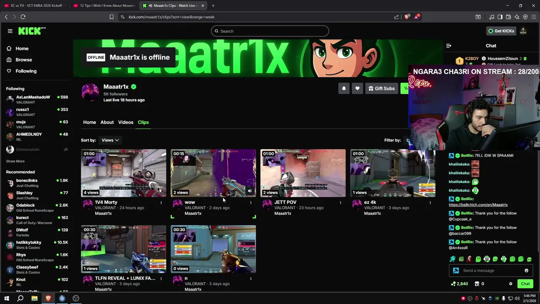Open options menu for ez 4k clip

(x=430, y=203)
